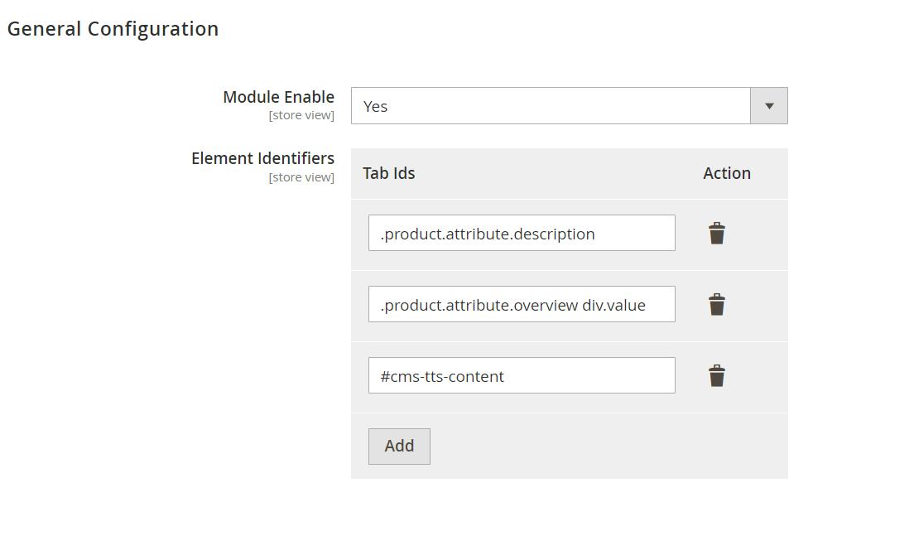Click into the #cms-tts-content text box
The height and width of the screenshot is (536, 914).
pos(522,376)
